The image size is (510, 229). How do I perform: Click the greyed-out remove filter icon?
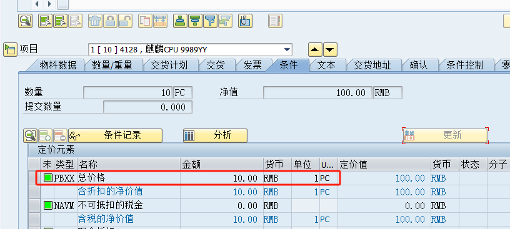pos(225,21)
